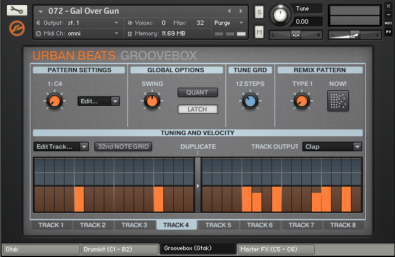This screenshot has height=257, width=395.
Task: Click the orange instrument logo icon
Action: point(17,28)
